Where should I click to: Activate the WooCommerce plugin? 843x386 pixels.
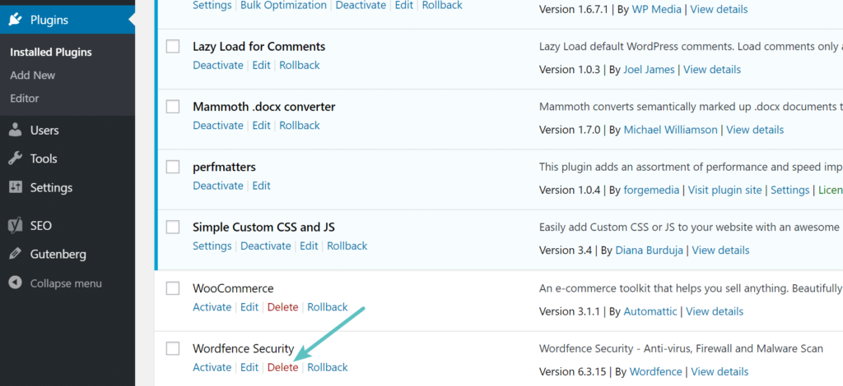[212, 307]
